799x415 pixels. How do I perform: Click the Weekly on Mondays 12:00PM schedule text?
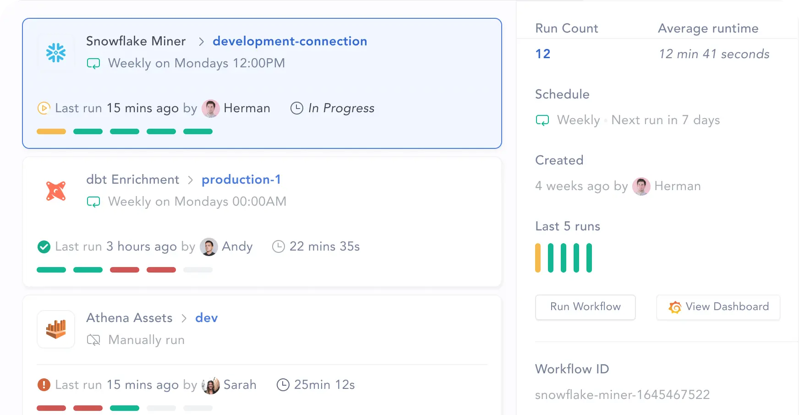(197, 63)
